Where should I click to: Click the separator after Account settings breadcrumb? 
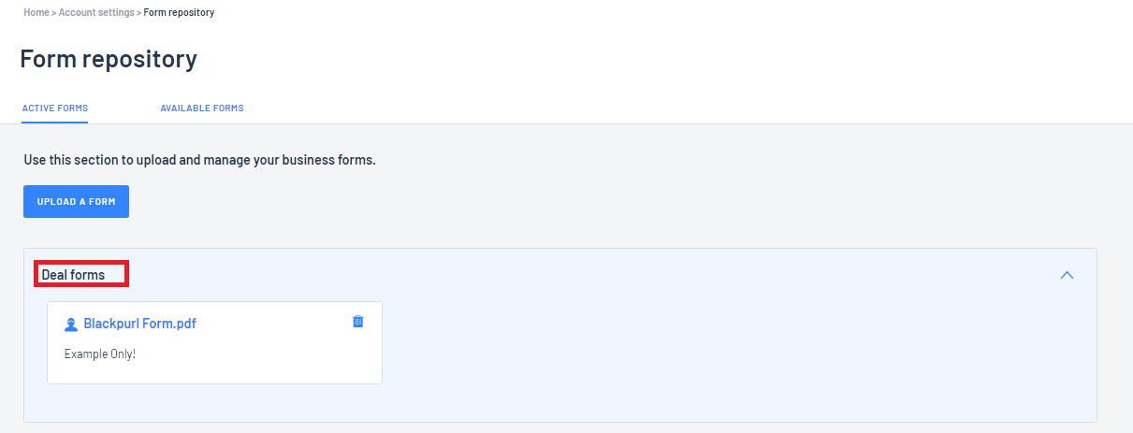coord(139,12)
